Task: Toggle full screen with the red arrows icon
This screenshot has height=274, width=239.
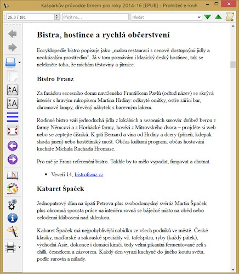Action: pyautogui.click(x=13, y=130)
